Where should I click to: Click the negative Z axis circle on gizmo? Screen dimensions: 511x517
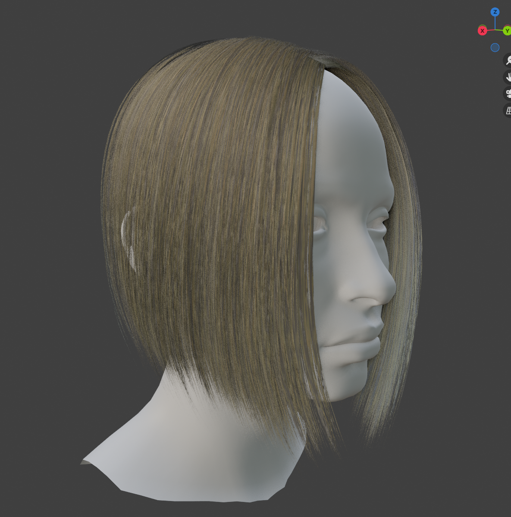point(495,47)
